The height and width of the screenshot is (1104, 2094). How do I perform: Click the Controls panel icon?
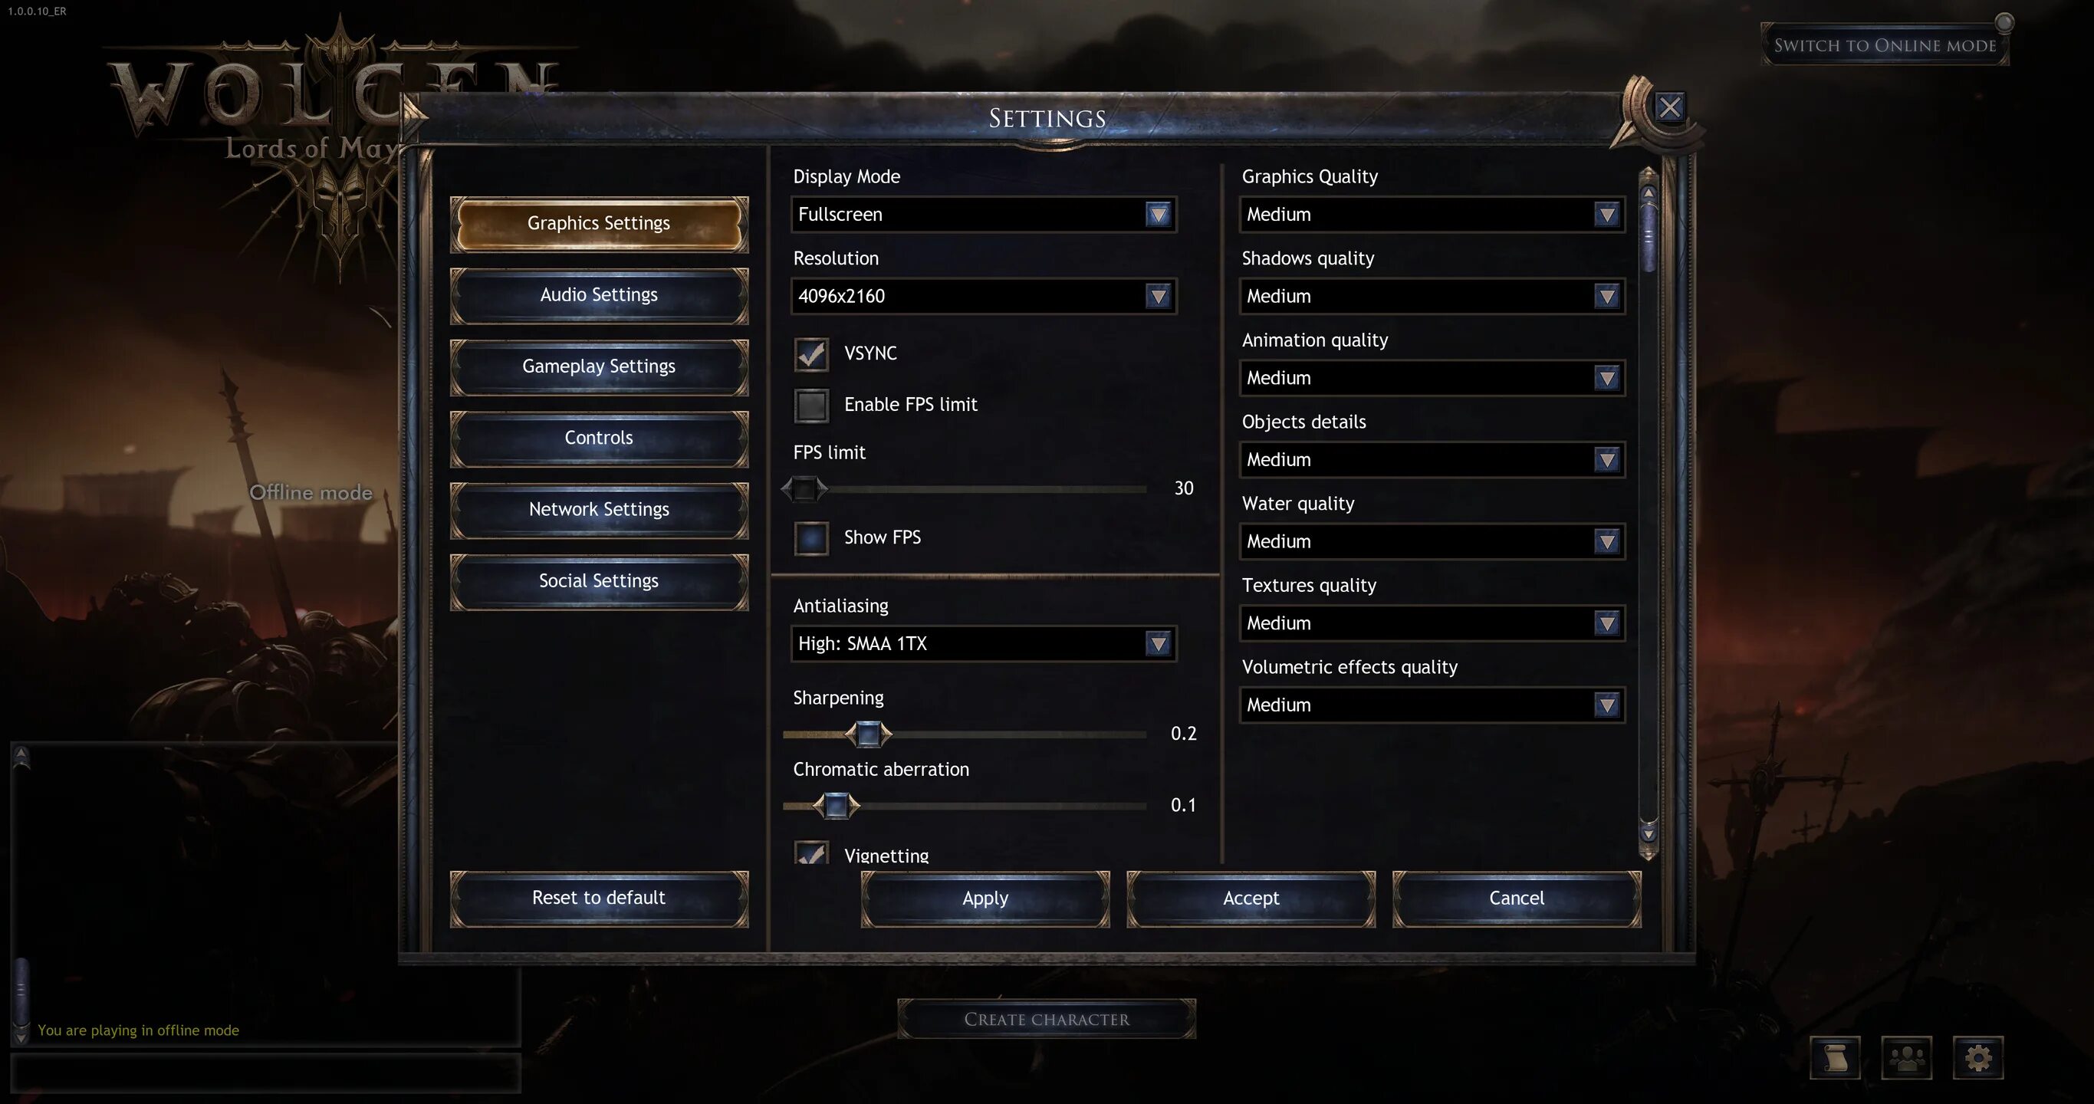click(x=598, y=436)
